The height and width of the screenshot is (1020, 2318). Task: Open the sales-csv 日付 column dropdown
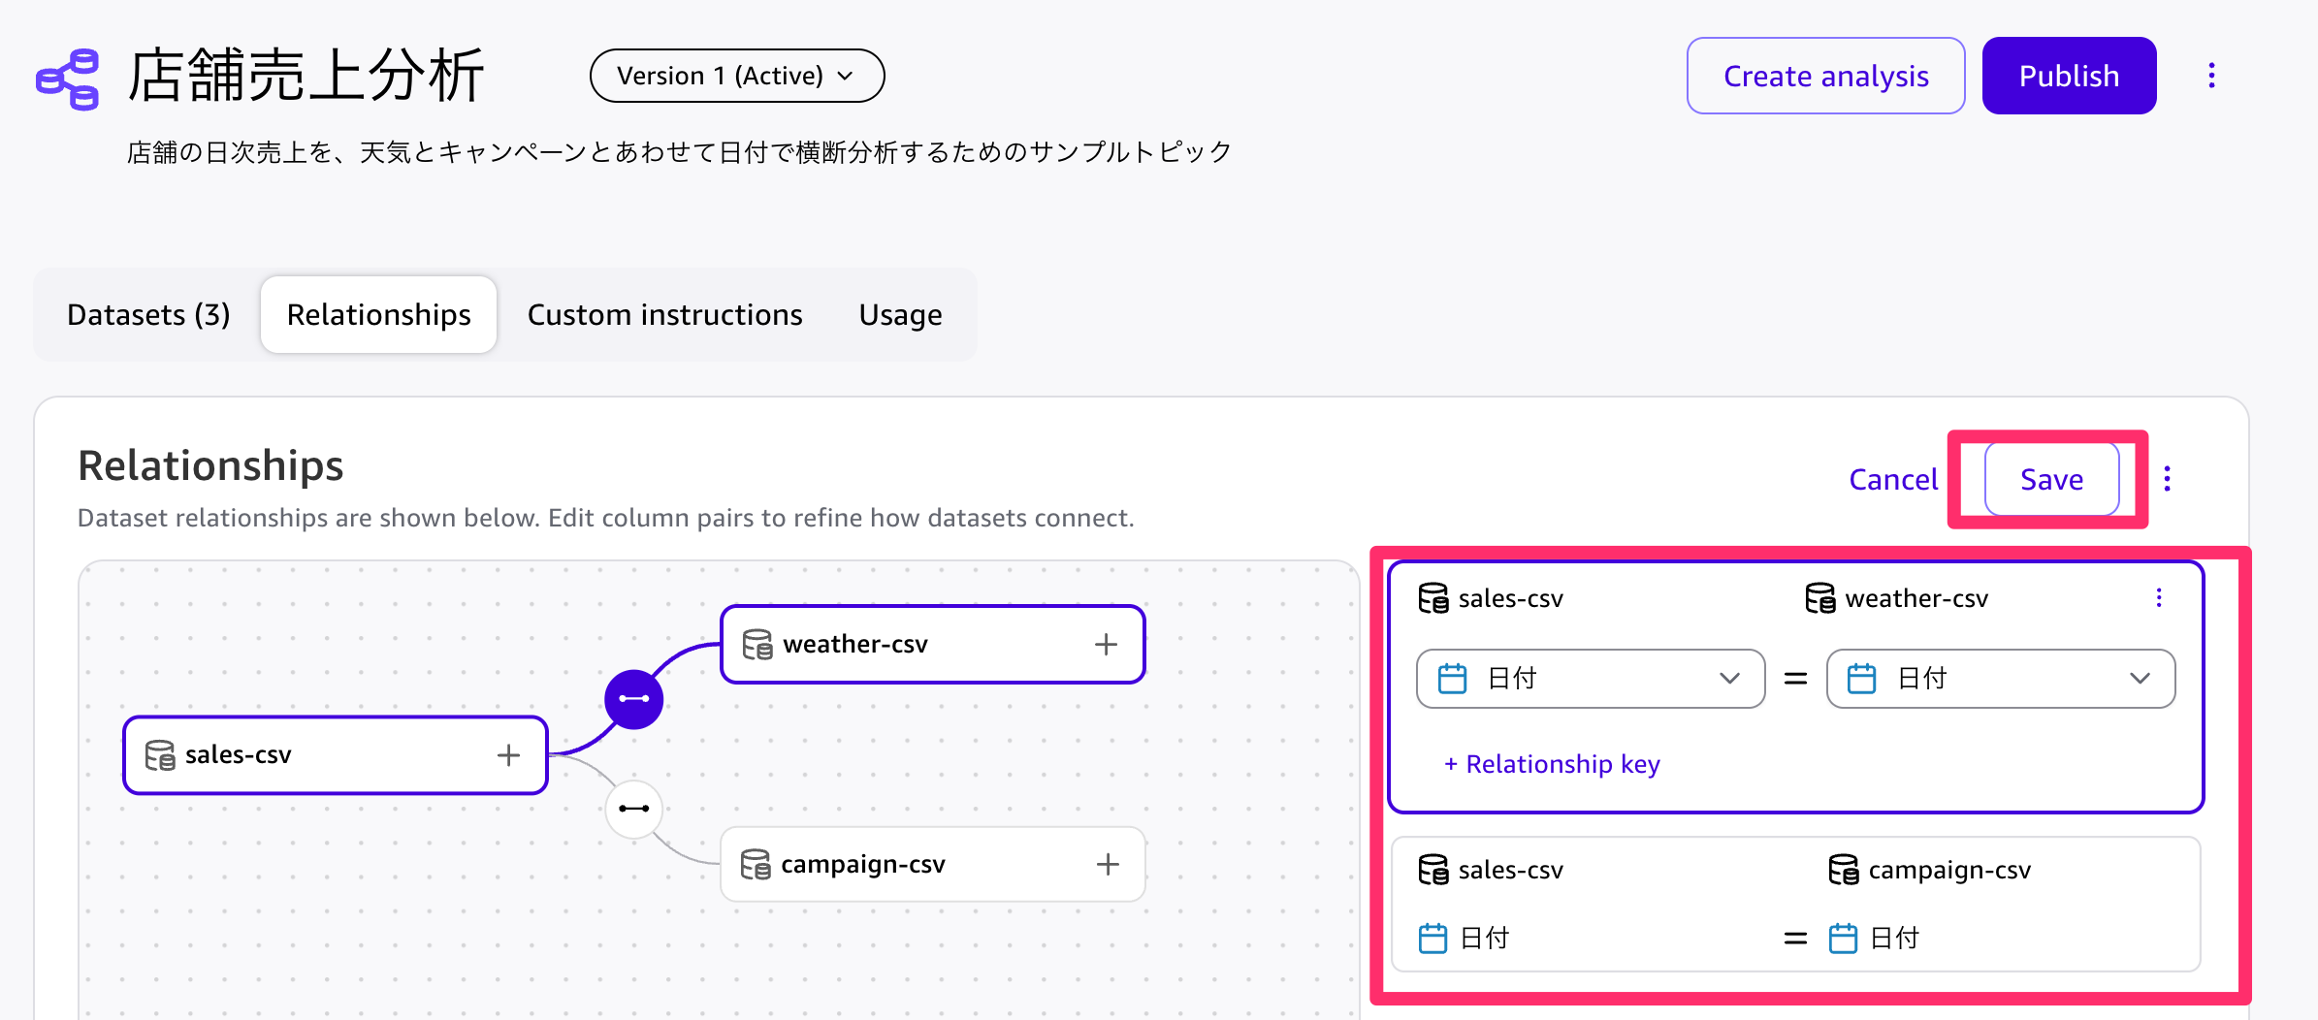1591,679
